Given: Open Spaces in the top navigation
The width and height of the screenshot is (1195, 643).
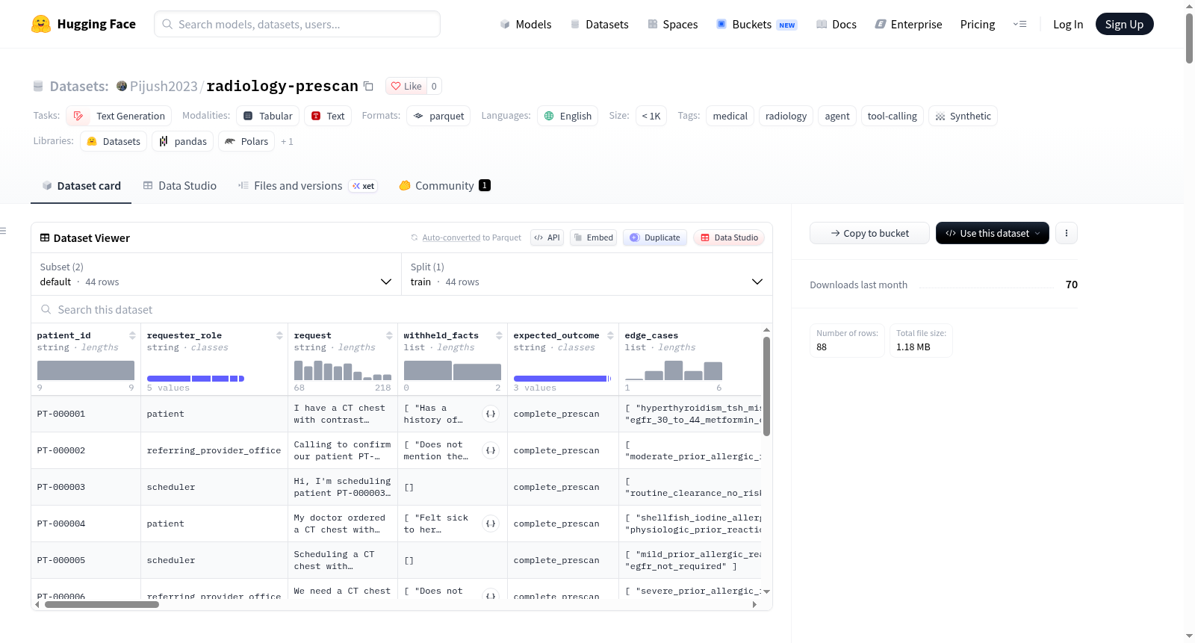Looking at the screenshot, I should (x=672, y=24).
